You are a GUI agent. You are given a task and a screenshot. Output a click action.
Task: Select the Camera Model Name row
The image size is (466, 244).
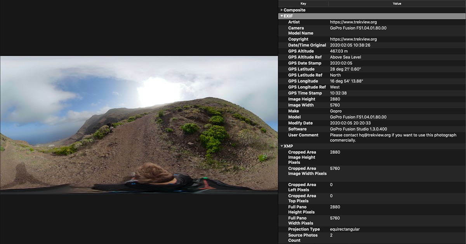tap(301, 31)
